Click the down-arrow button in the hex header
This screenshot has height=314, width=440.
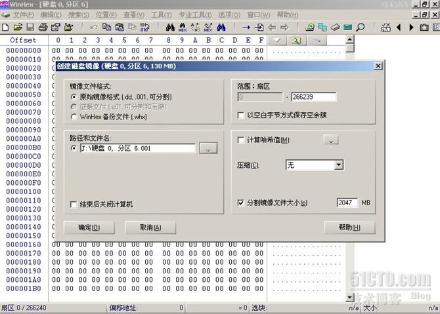(277, 41)
